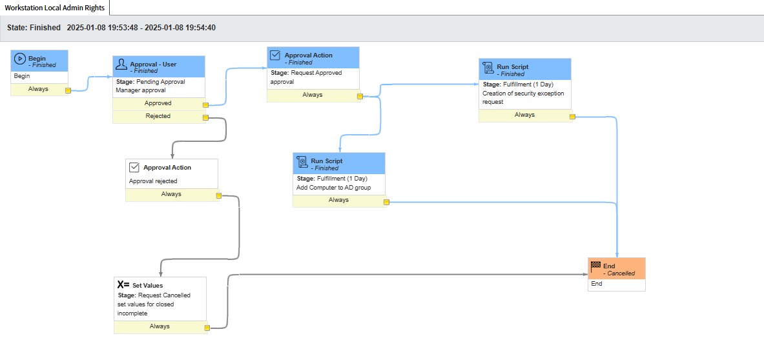Screen dimensions: 764x356
Task: Click 'set values for closed' text
Action: (146, 304)
